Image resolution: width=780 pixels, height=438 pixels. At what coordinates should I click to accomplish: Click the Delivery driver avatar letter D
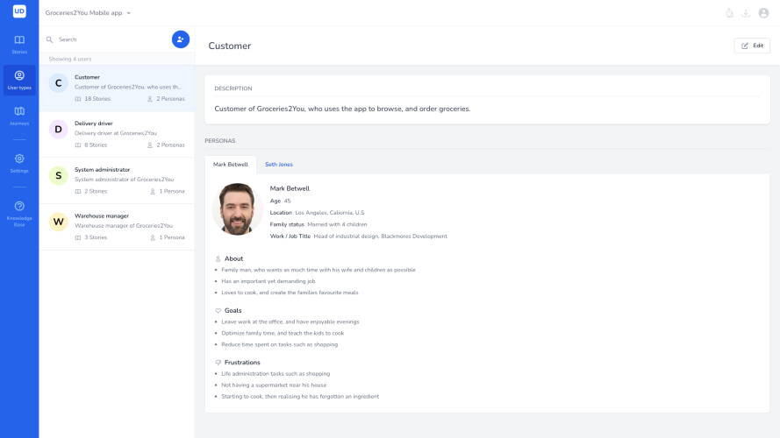pyautogui.click(x=58, y=129)
